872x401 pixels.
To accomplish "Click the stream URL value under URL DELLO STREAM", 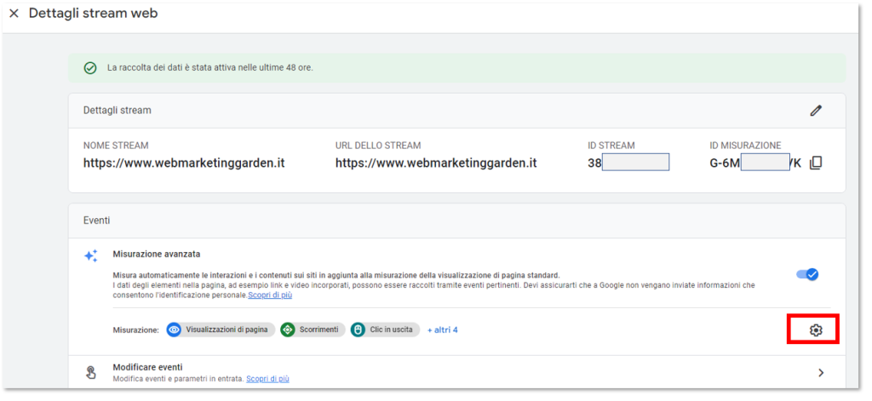I will [436, 163].
